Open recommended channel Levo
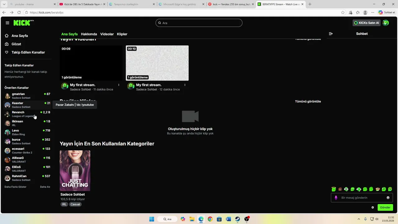Screen dimensions: 398x224 (x=27, y=132)
